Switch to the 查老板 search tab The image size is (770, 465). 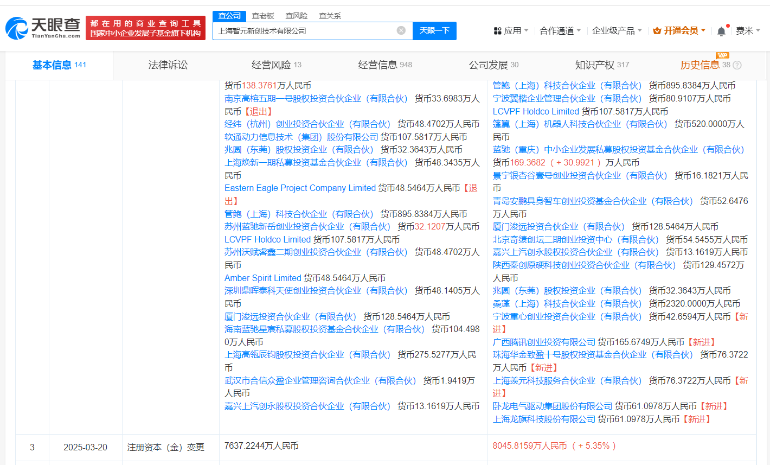coord(263,16)
